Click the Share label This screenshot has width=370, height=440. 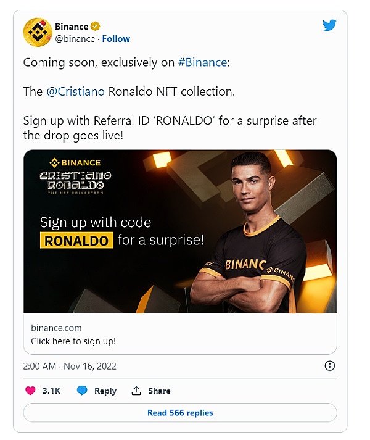pos(159,391)
